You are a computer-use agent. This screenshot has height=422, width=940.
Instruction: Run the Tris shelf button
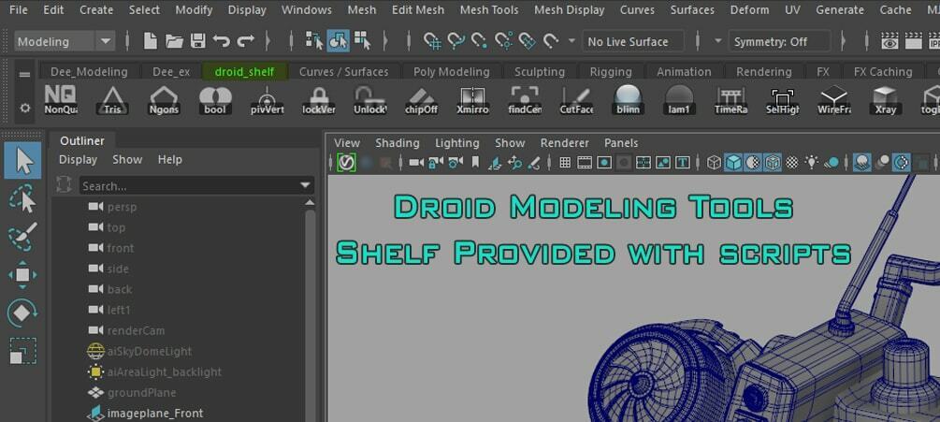click(x=112, y=99)
